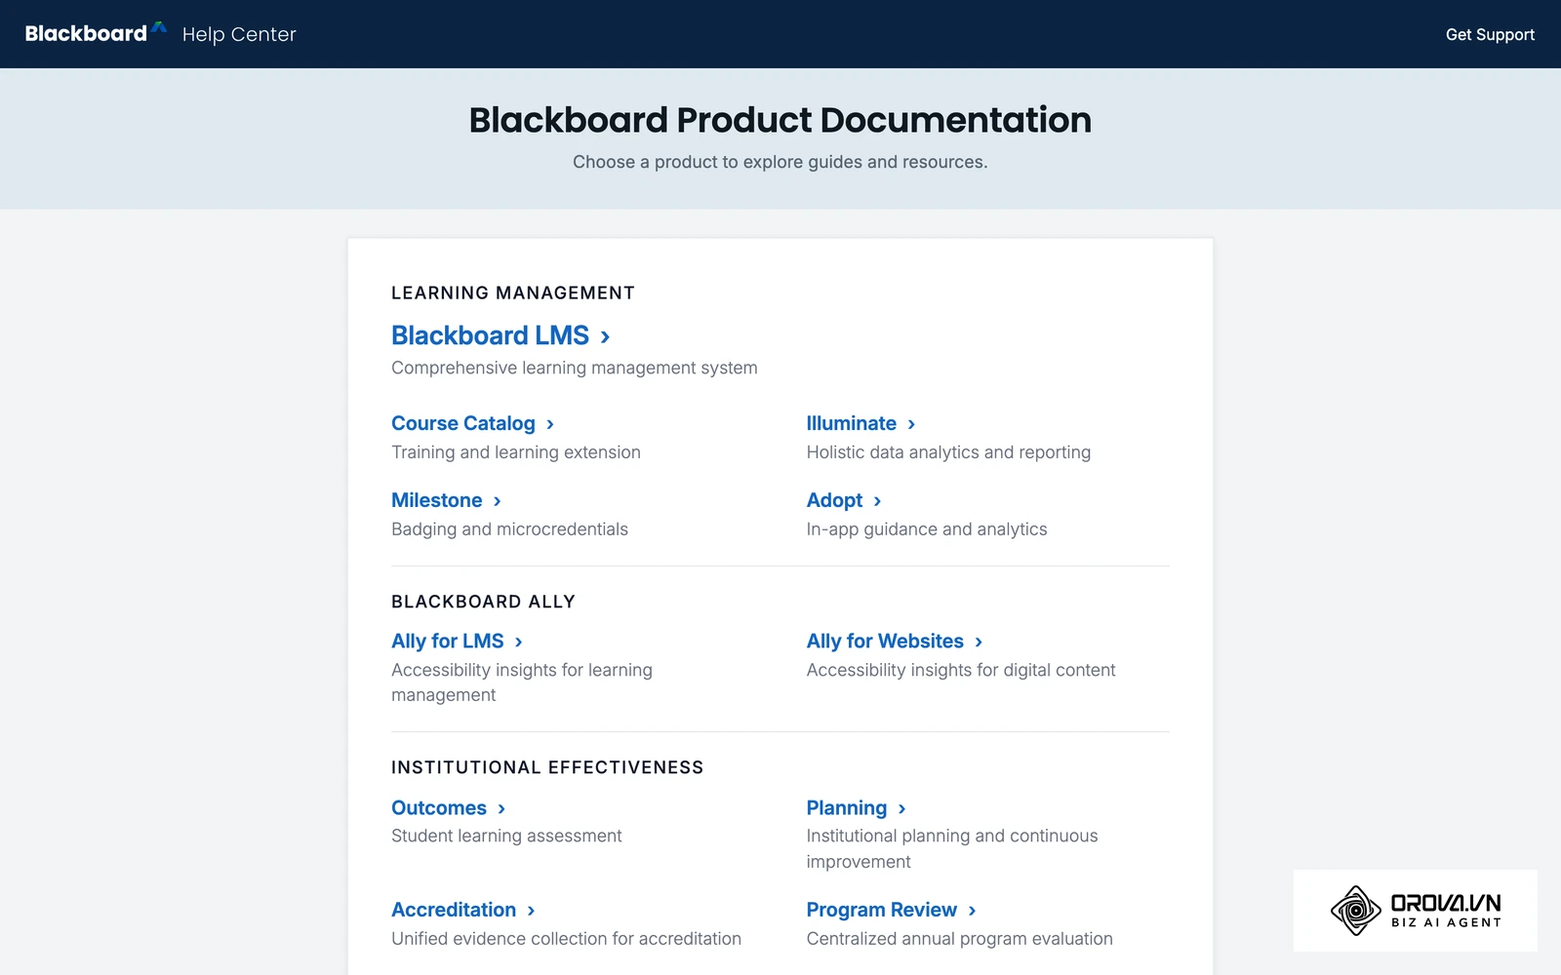The image size is (1561, 975).
Task: Open Ally for LMS documentation
Action: click(448, 641)
